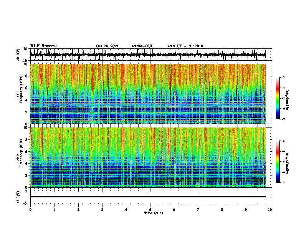Image resolution: width=304 pixels, height=235 pixels.
Task: Click the "ch.3(V)" axis label
Action: [x=18, y=197]
